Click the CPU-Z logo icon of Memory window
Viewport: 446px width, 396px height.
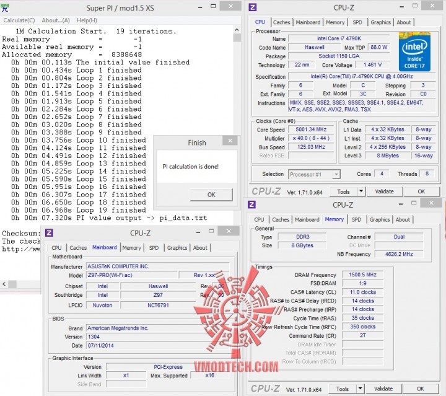coord(251,205)
